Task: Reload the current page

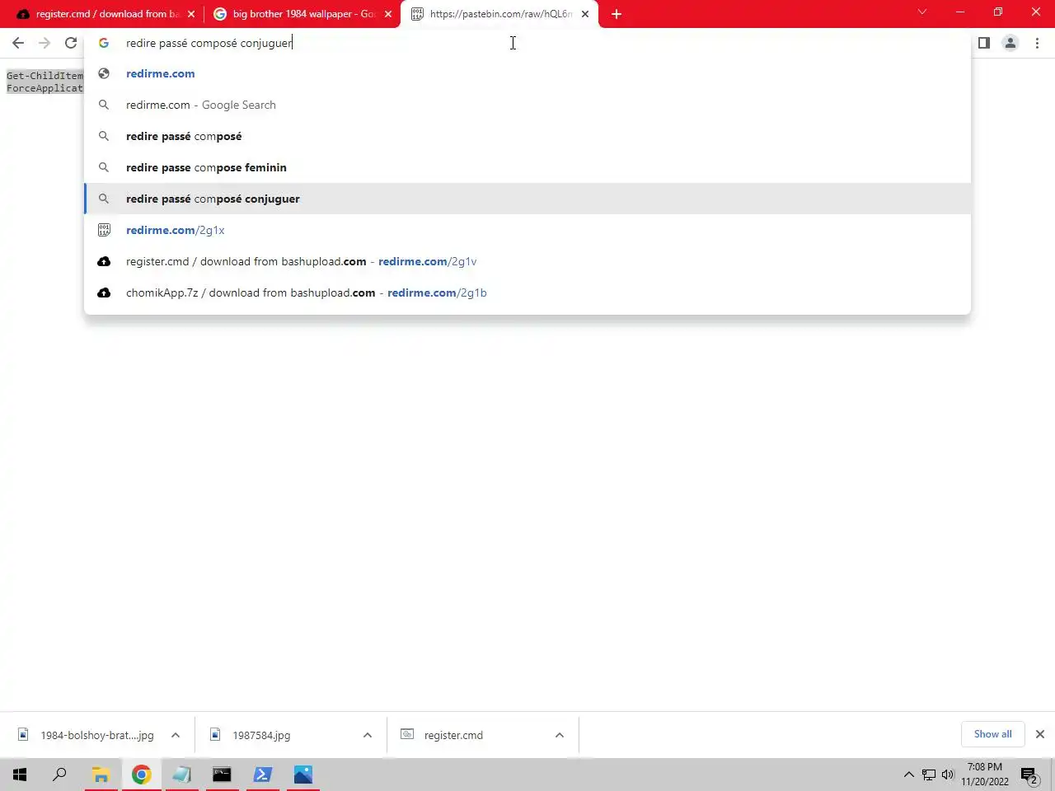Action: click(71, 43)
